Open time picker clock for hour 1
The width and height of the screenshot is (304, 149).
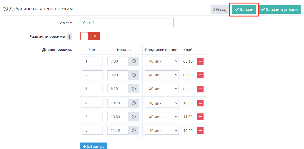click(134, 61)
